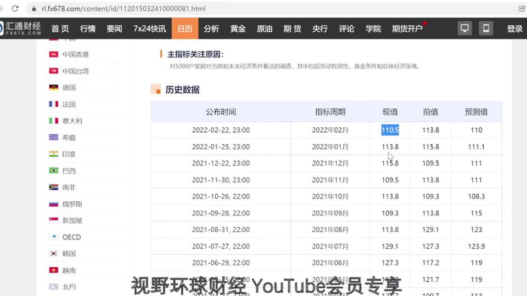This screenshot has height=296, width=527.
Task: Click the 主指标关注原因 heading
Action: click(x=195, y=54)
